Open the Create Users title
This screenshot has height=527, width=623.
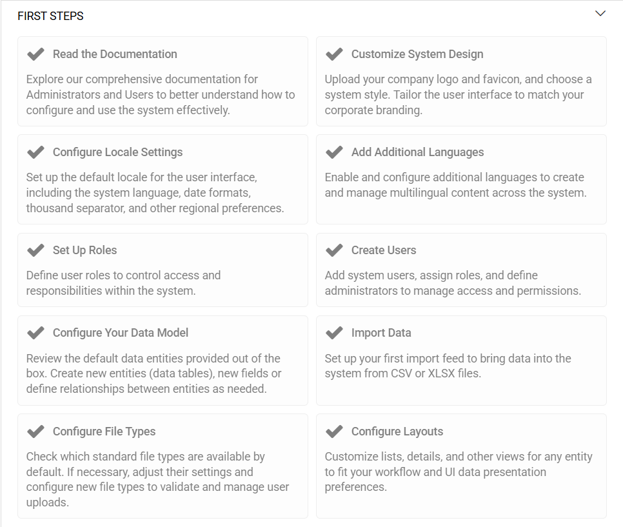pos(384,250)
